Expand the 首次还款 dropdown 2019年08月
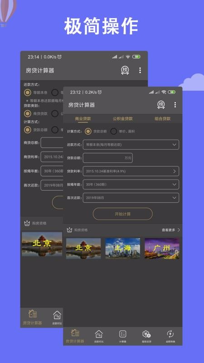The height and width of the screenshot is (363, 204). pos(131,198)
